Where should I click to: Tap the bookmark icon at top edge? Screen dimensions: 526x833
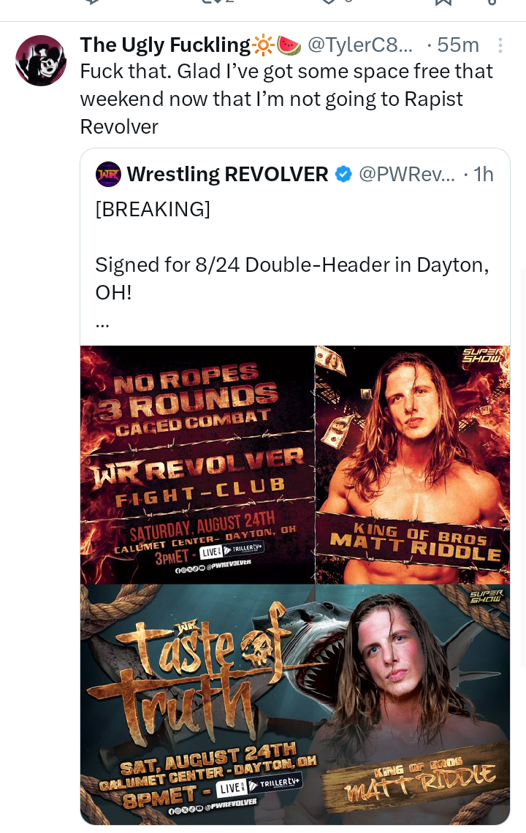(443, 2)
